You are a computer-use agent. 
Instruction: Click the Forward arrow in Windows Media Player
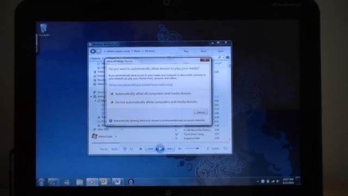pyautogui.click(x=98, y=51)
